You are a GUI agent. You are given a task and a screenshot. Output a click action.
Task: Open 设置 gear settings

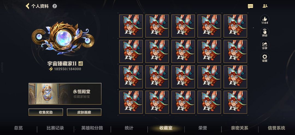(265, 57)
